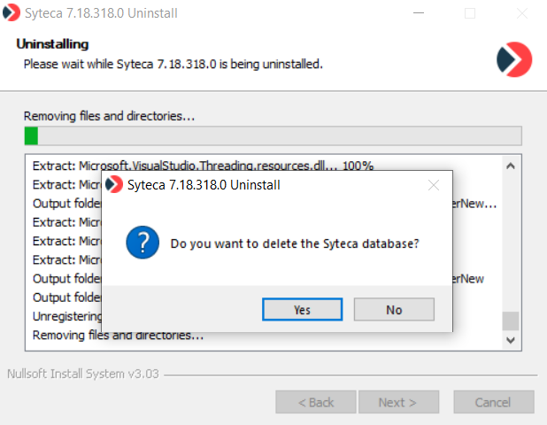Close the delete database confirmation dialog
This screenshot has width=547, height=425.
coord(434,185)
